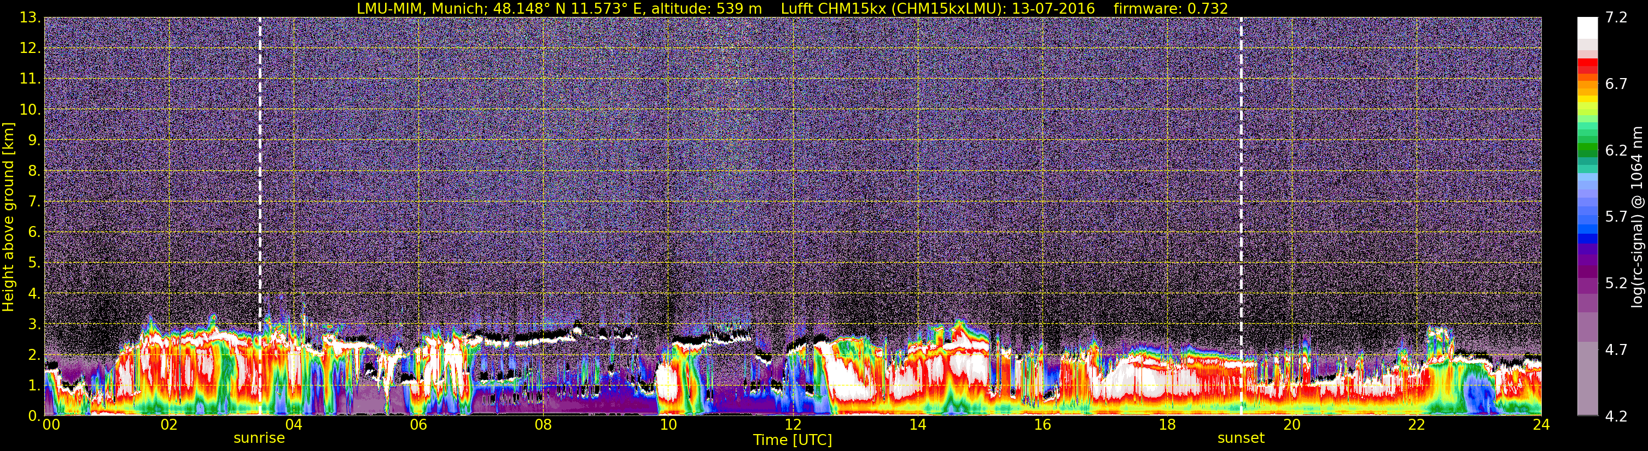Image resolution: width=1648 pixels, height=451 pixels.
Task: Click the height axis tick label 6.
Action: coord(34,233)
